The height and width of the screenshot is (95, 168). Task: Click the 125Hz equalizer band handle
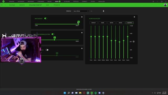(x=99, y=37)
